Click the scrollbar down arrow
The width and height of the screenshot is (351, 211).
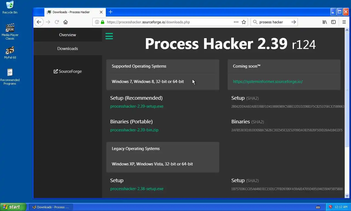click(x=347, y=196)
